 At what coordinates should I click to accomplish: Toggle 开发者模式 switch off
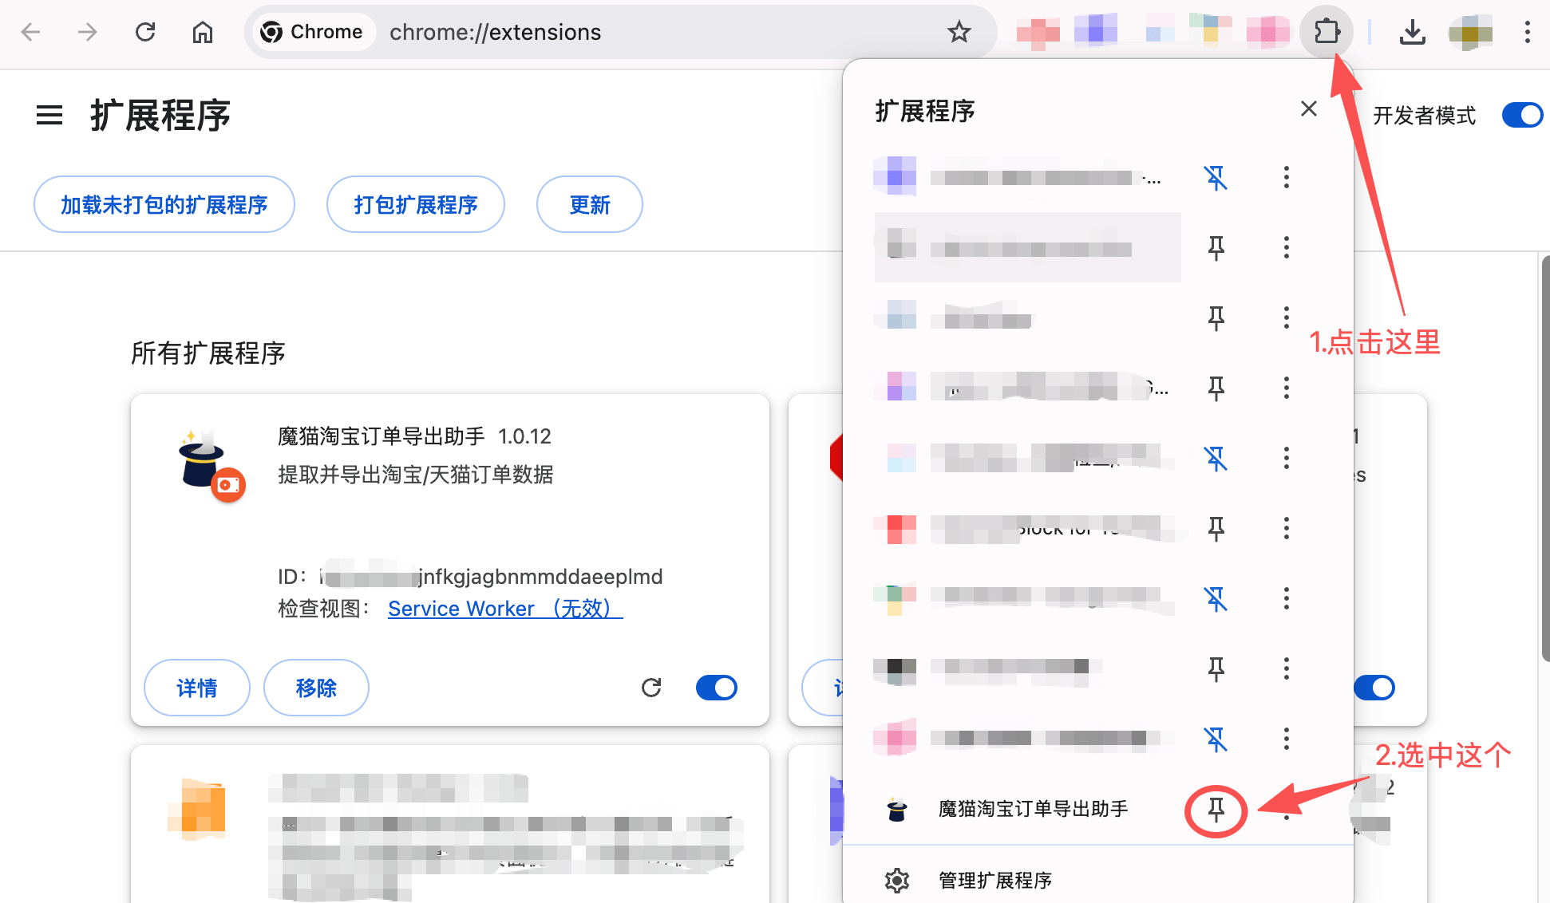(x=1521, y=116)
